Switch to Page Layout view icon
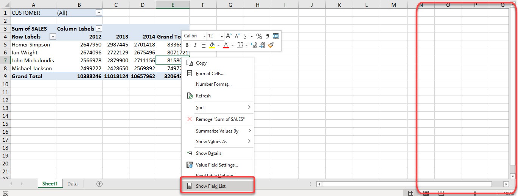Image resolution: width=518 pixels, height=196 pixels. [426, 193]
